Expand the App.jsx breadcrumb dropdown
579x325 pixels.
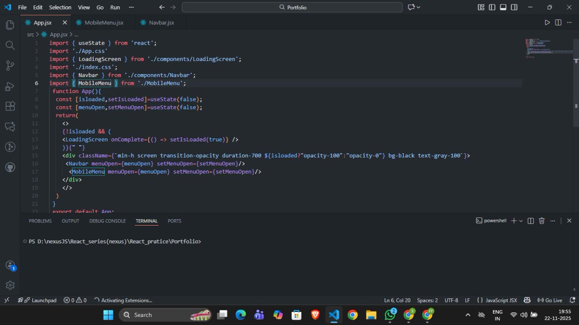coord(58,34)
